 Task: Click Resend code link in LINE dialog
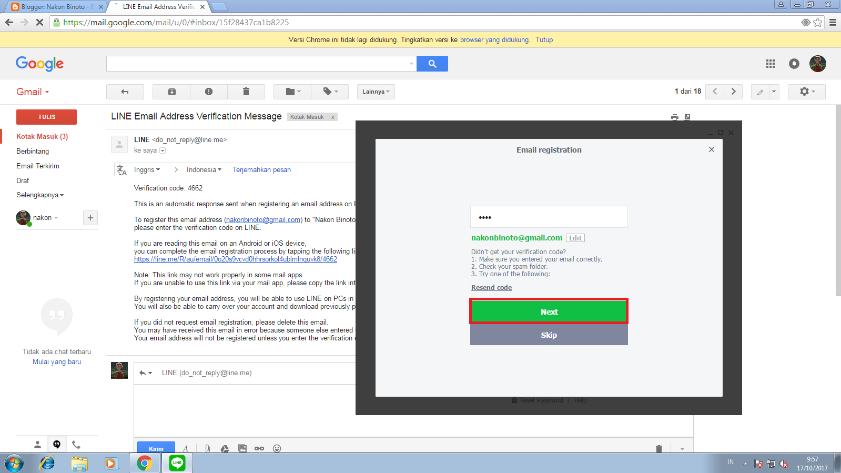491,287
